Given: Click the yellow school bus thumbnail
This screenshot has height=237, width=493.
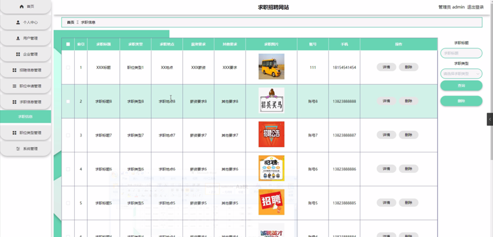Looking at the screenshot, I should tap(271, 66).
